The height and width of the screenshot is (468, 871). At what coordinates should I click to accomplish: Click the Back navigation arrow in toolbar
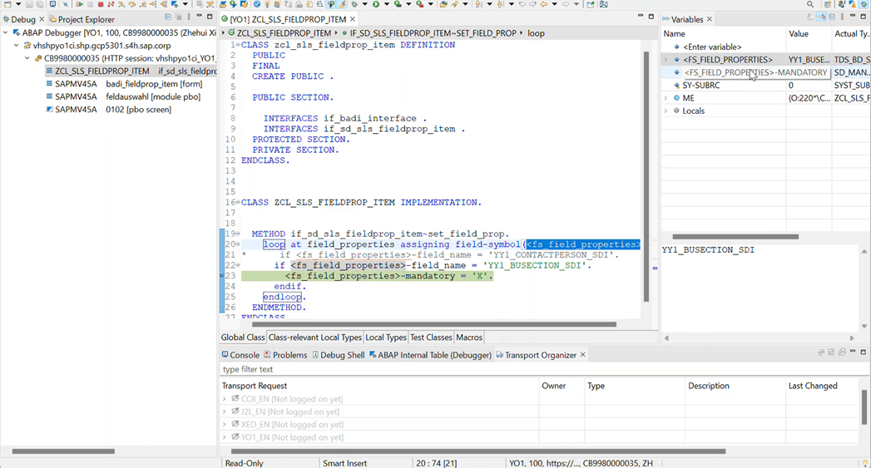point(544,5)
